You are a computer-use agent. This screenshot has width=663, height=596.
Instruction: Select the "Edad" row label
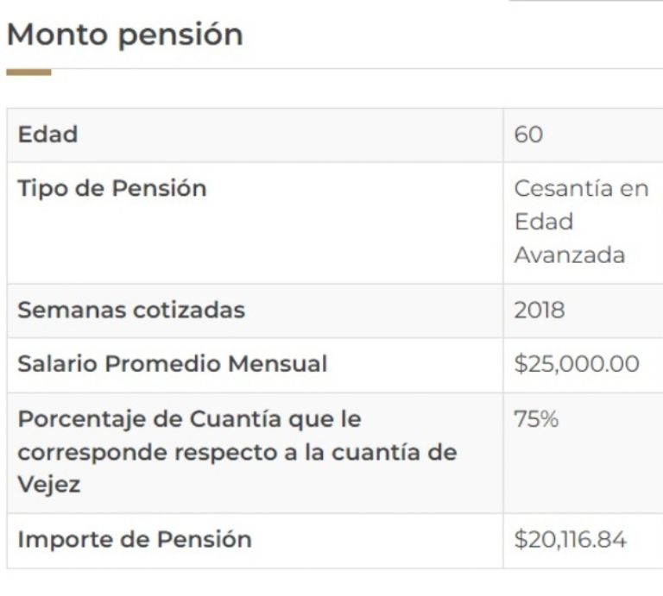point(47,135)
